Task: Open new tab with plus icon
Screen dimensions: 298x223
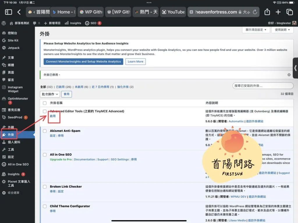Action: click(278, 12)
